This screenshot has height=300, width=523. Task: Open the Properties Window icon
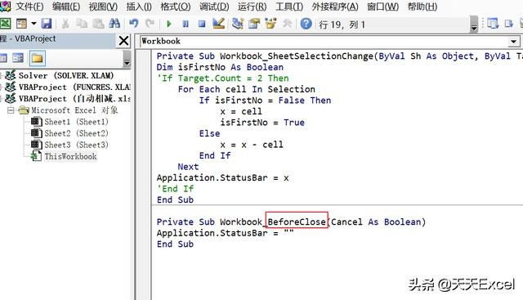[x=254, y=24]
